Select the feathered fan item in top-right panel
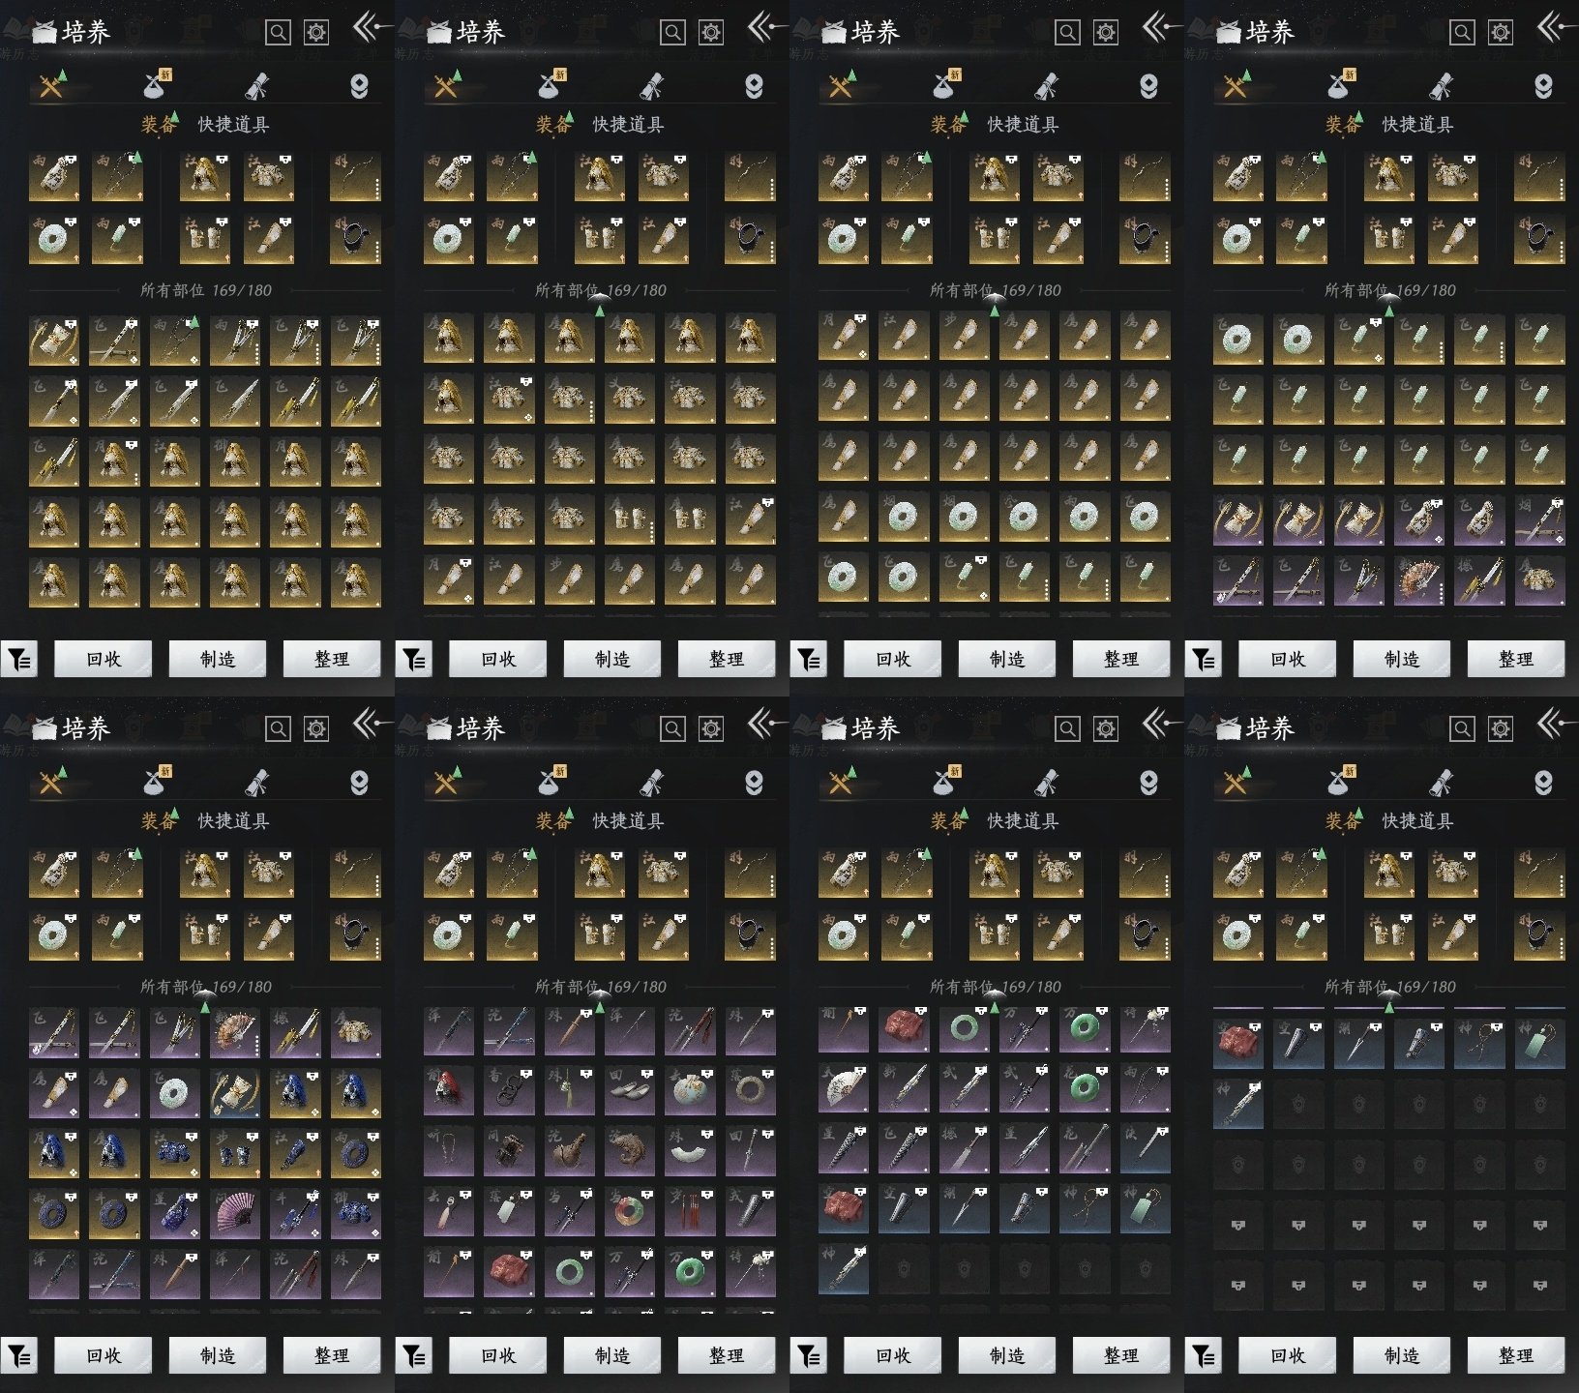This screenshot has width=1579, height=1393. [x=1418, y=581]
